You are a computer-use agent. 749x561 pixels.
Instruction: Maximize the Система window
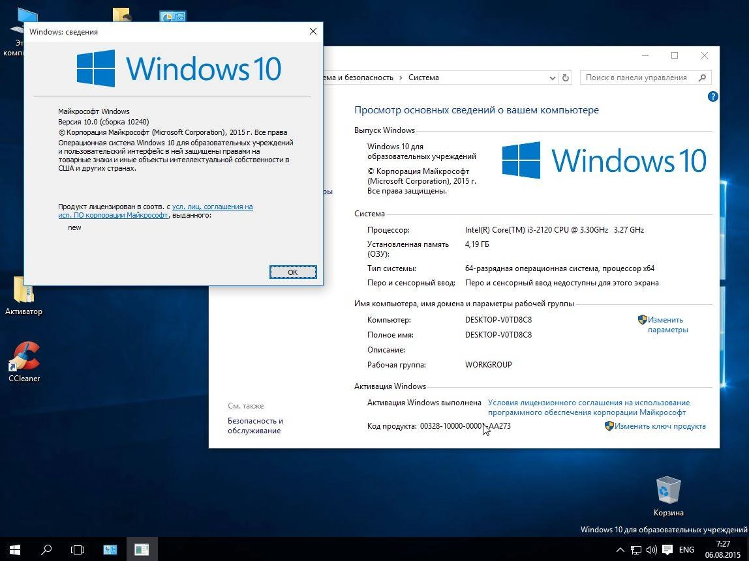675,55
